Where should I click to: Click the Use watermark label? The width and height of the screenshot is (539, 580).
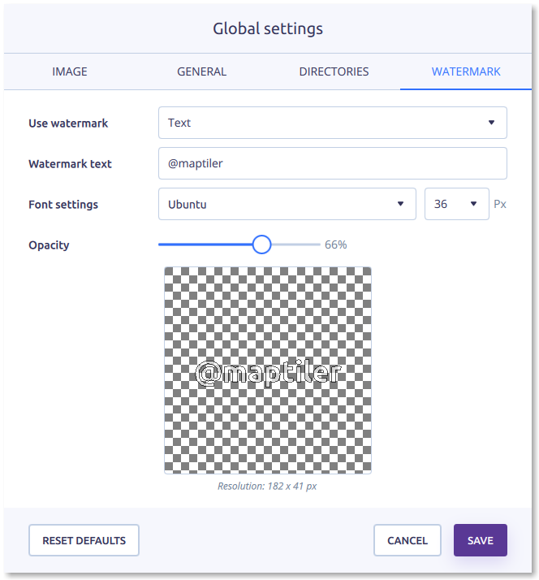click(x=68, y=123)
